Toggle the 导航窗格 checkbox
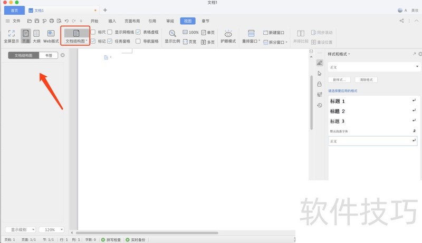 pyautogui.click(x=138, y=41)
